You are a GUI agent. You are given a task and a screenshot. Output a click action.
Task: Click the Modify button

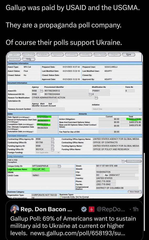[x=86, y=54]
